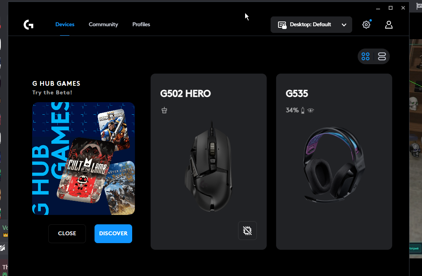The height and width of the screenshot is (276, 422).
Task: Click the G535 battery level icon
Action: [303, 110]
